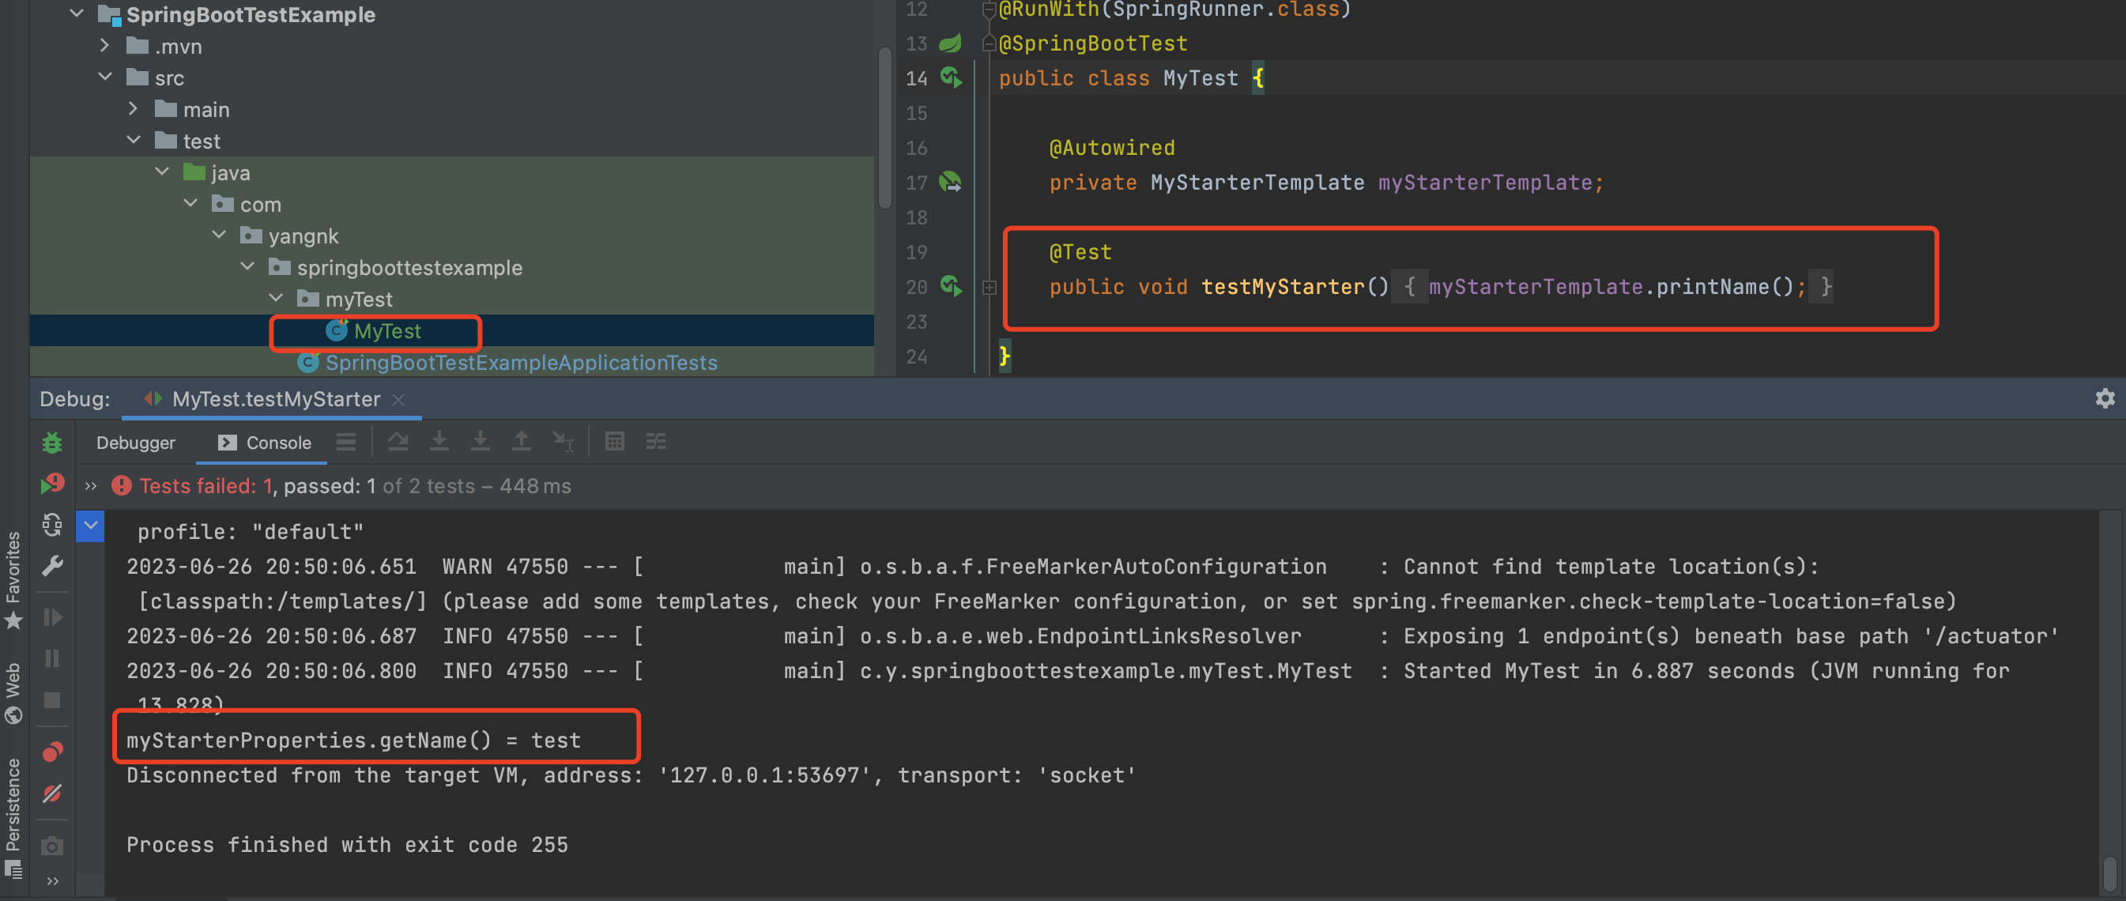
Task: Select the Console tab
Action: (265, 443)
